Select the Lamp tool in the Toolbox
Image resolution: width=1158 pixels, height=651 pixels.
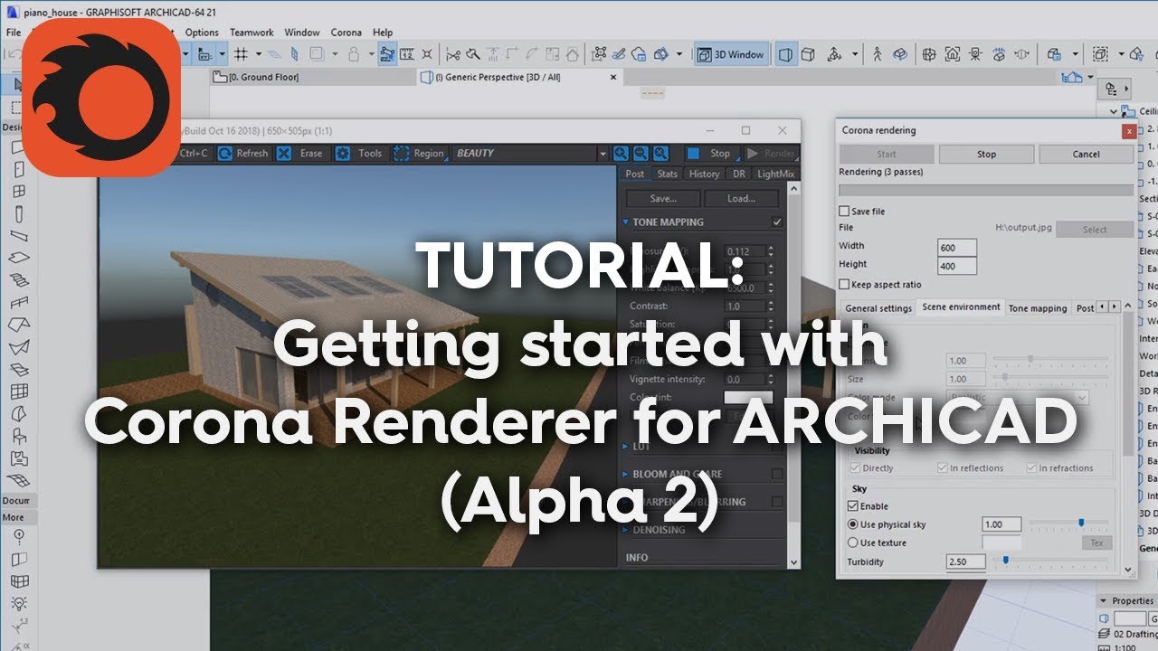click(18, 602)
